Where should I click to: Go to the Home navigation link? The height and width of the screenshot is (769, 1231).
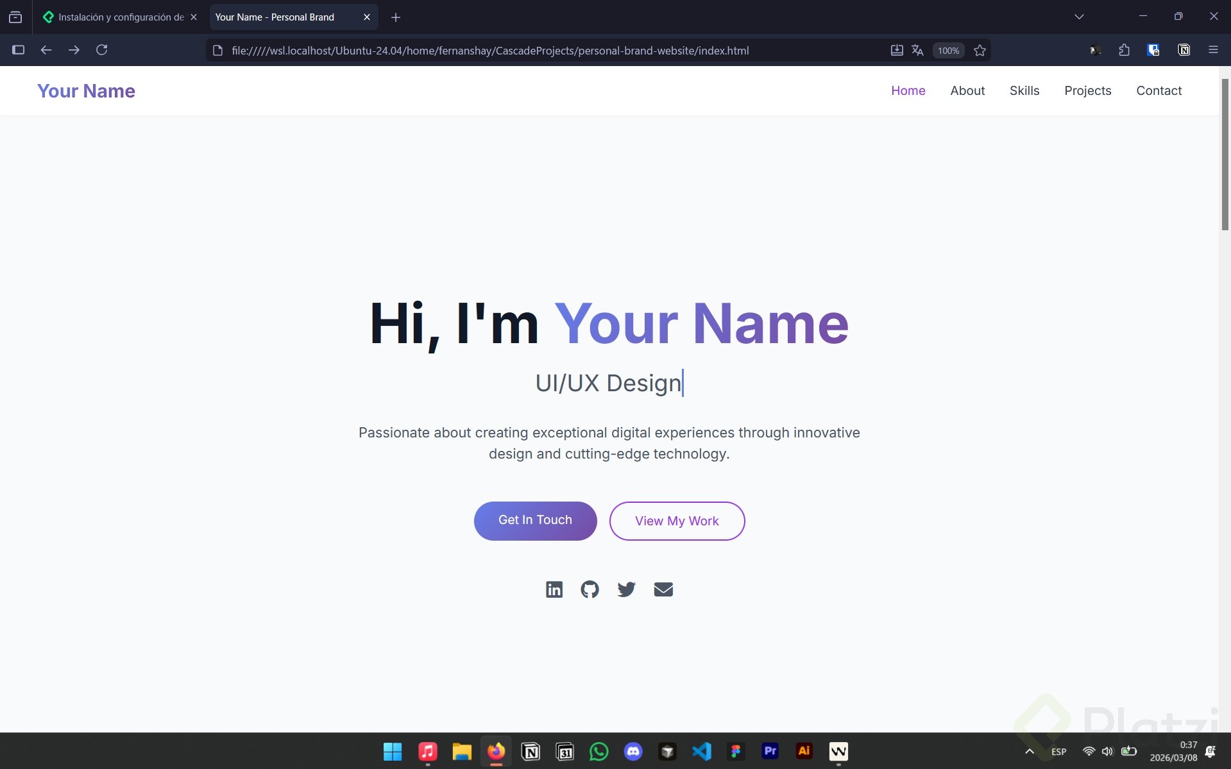[x=908, y=90]
